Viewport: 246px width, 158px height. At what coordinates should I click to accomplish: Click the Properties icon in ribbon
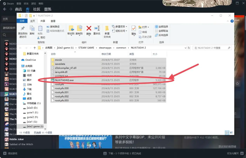tap(134, 29)
